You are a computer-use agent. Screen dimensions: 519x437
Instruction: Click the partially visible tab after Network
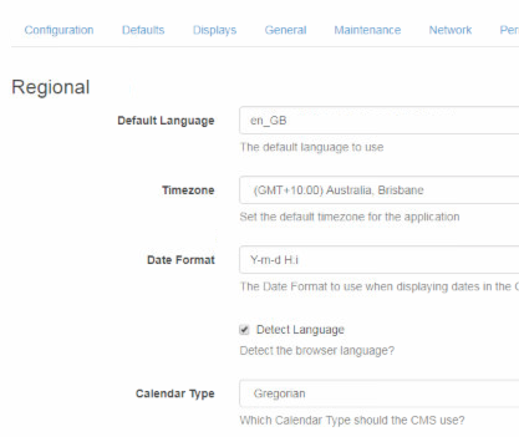click(508, 30)
